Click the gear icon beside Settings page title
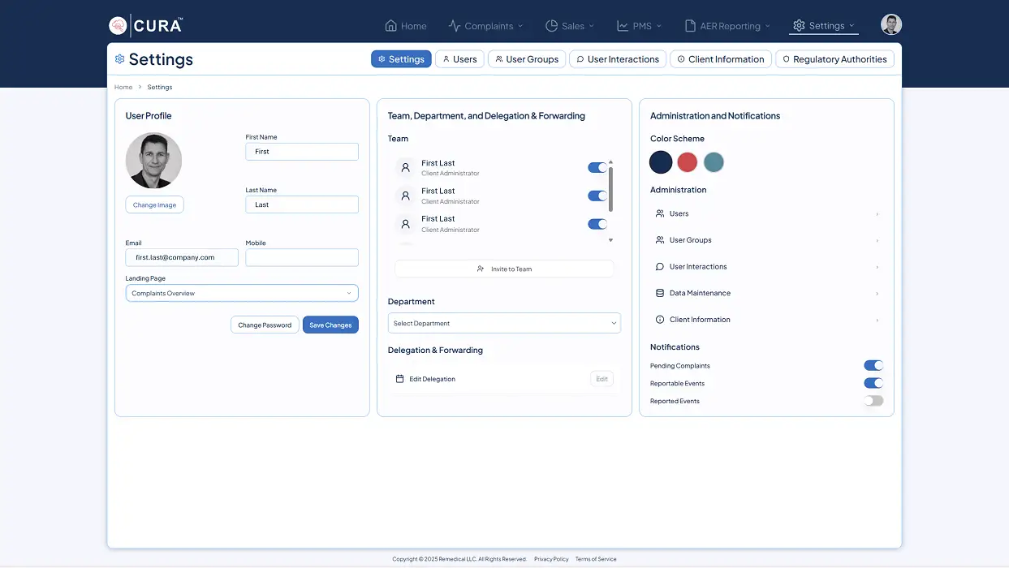The width and height of the screenshot is (1009, 568). [120, 59]
